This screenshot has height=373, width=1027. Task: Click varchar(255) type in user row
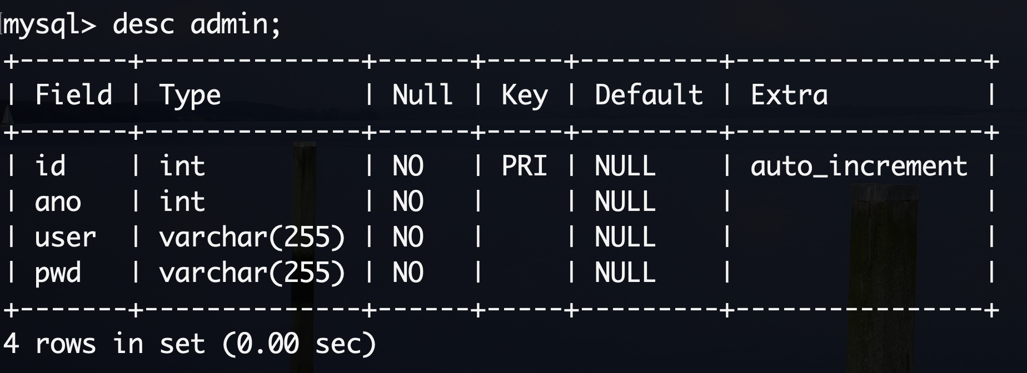pyautogui.click(x=252, y=238)
